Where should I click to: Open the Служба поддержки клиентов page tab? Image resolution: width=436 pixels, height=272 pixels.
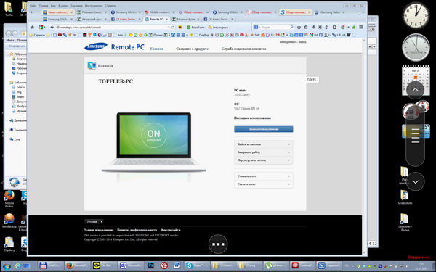(243, 49)
